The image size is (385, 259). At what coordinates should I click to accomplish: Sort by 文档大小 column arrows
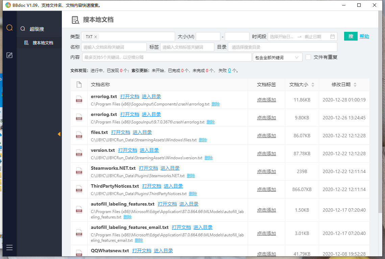pos(313,85)
